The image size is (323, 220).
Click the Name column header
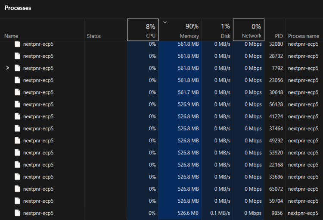(x=42, y=30)
